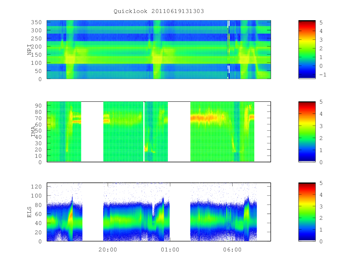
Task: Click the IMA panel color scale bar
Action: [307, 132]
